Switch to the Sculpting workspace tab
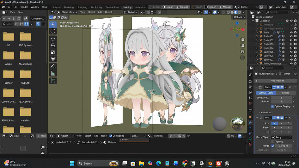 point(82,7)
